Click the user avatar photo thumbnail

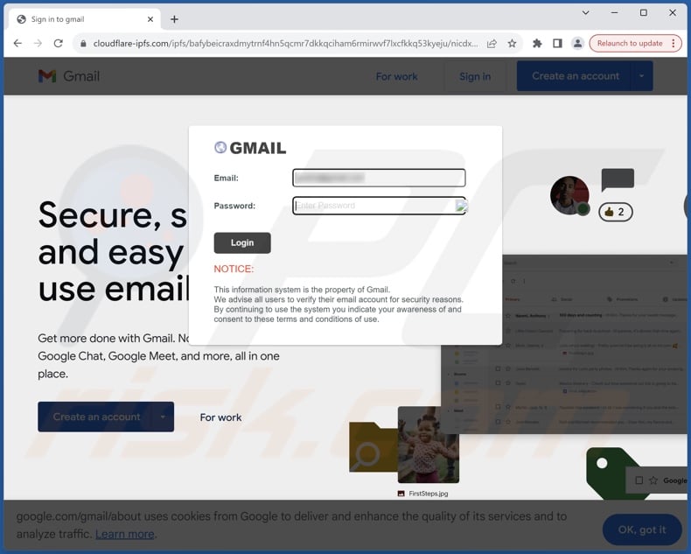point(569,195)
